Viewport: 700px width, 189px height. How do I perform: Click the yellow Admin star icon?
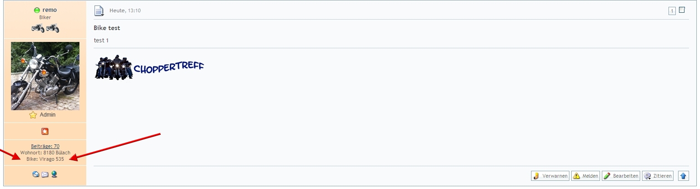(x=33, y=115)
